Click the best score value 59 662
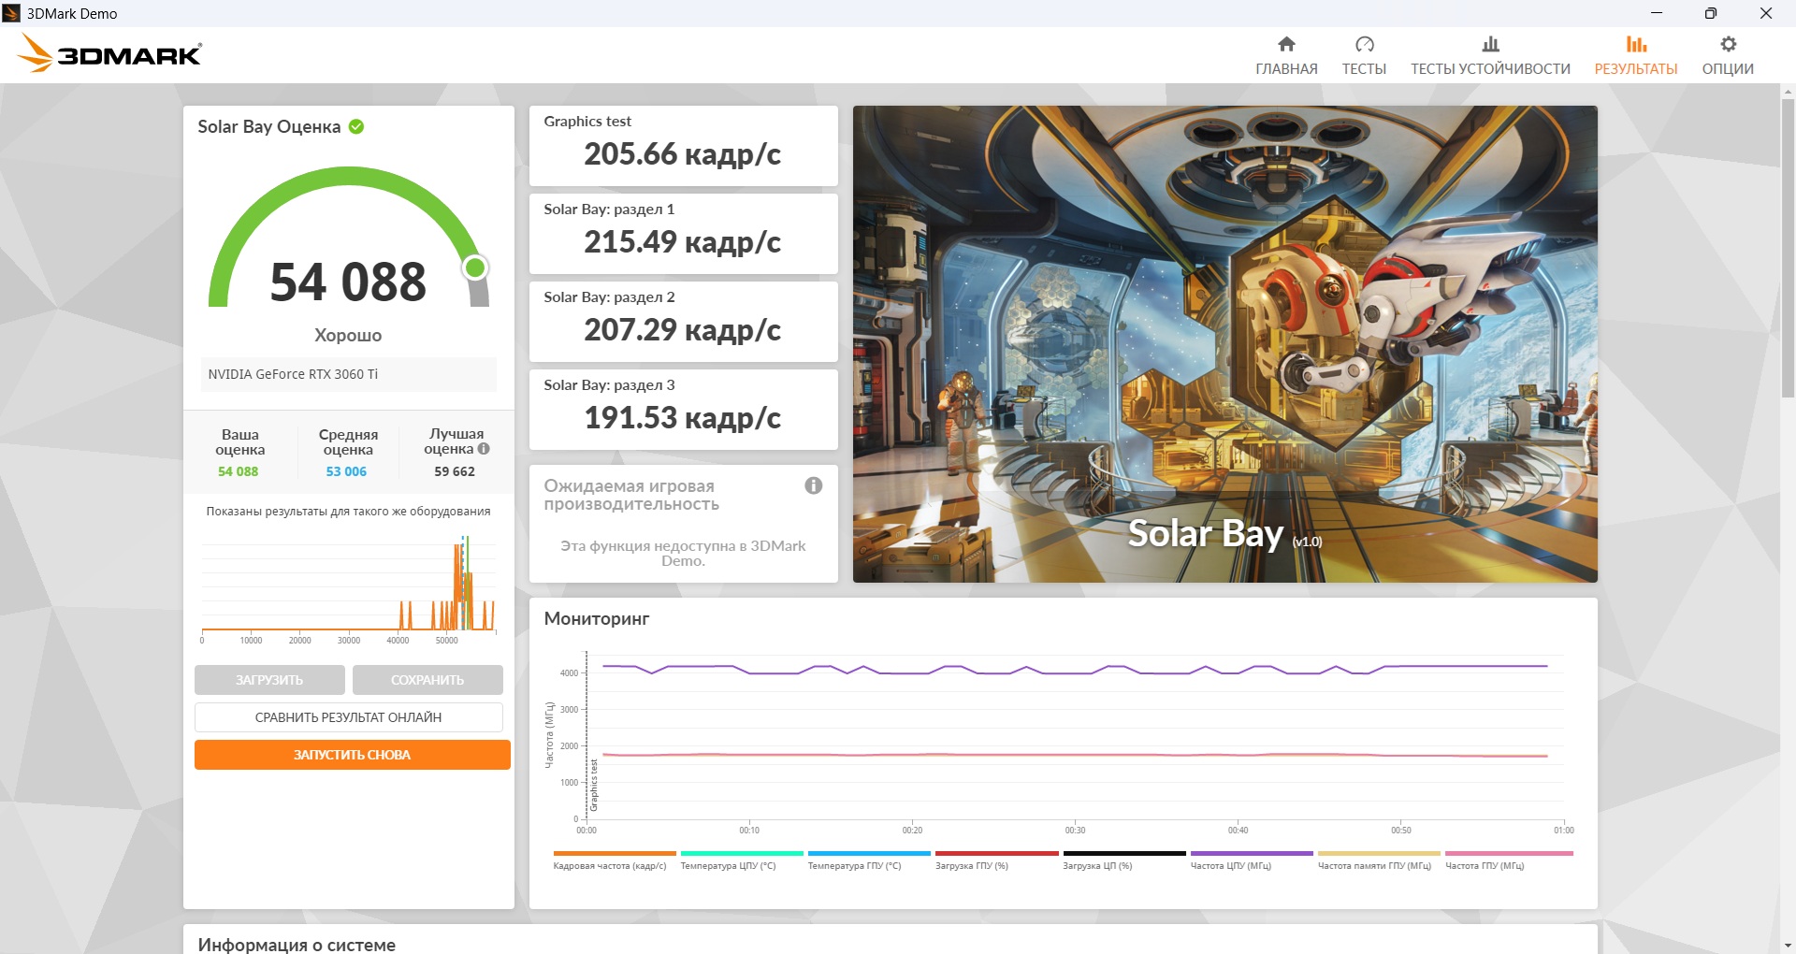The height and width of the screenshot is (954, 1796). coord(455,471)
